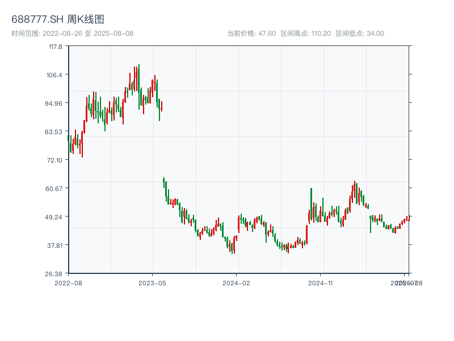Click the 2023-05 x-axis date label

tap(152, 282)
